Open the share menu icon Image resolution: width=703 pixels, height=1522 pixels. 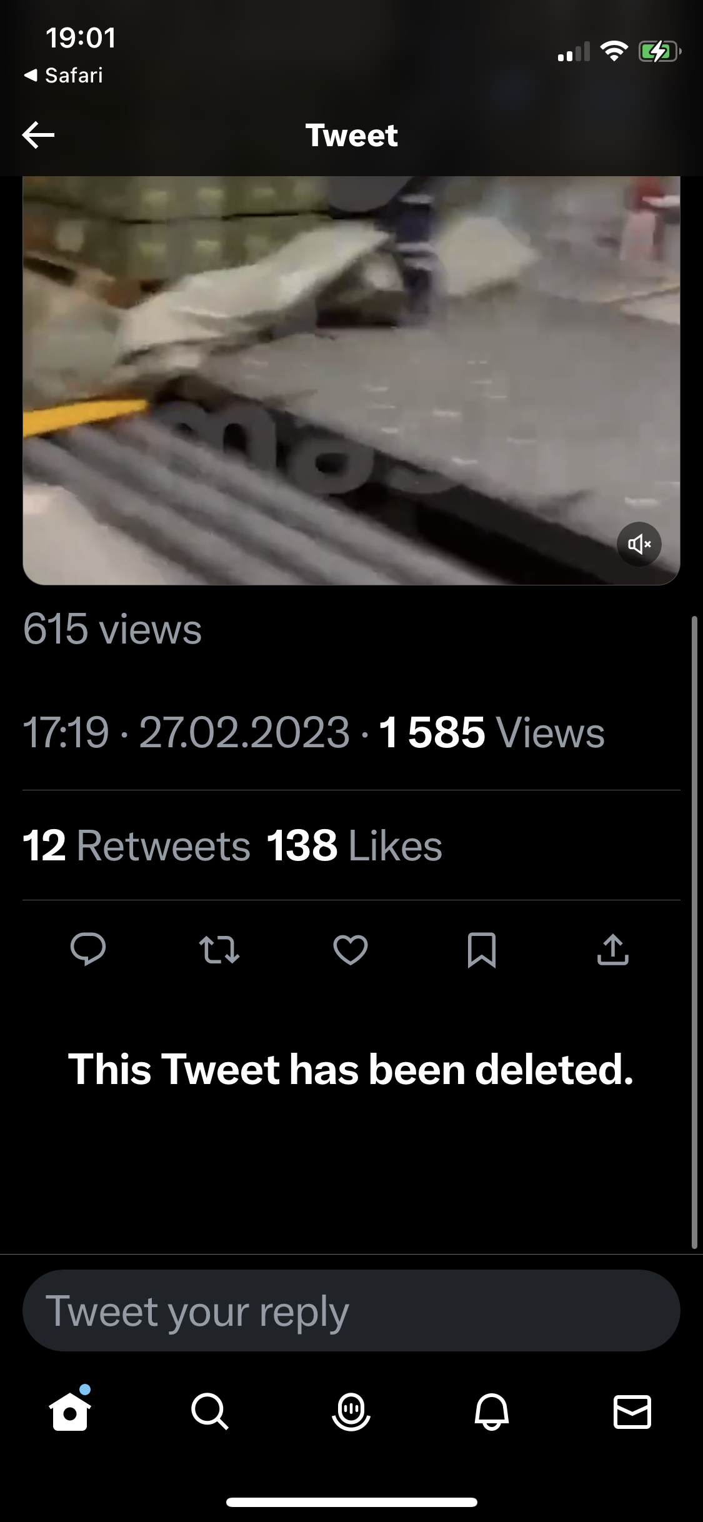[613, 950]
